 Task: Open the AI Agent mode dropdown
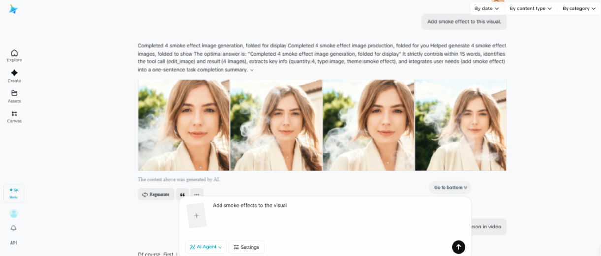206,247
